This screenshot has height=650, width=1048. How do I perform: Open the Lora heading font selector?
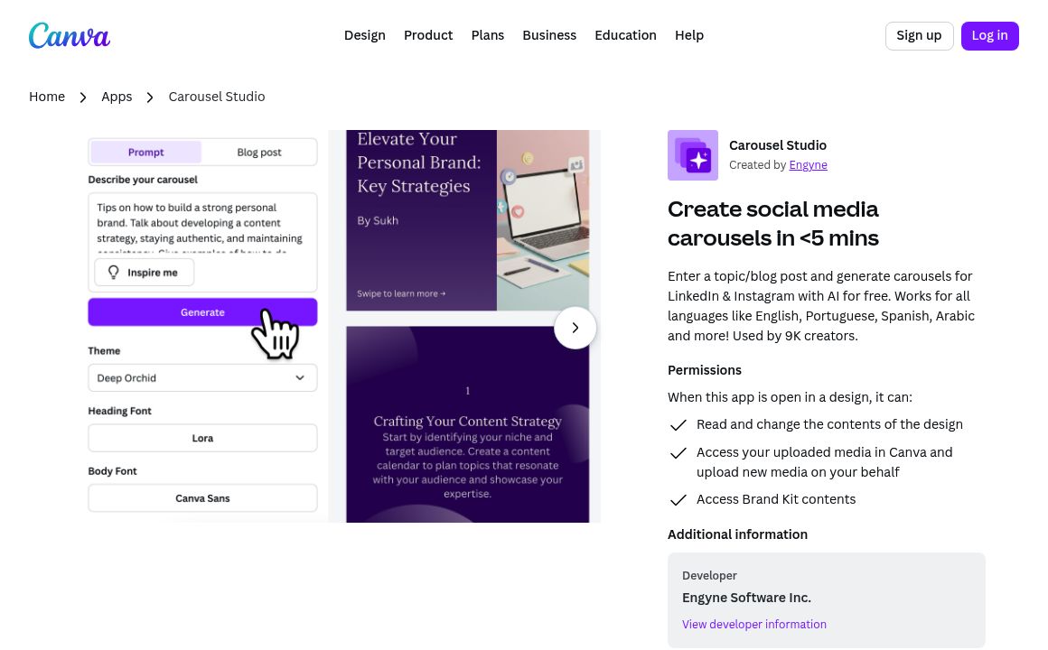[202, 438]
